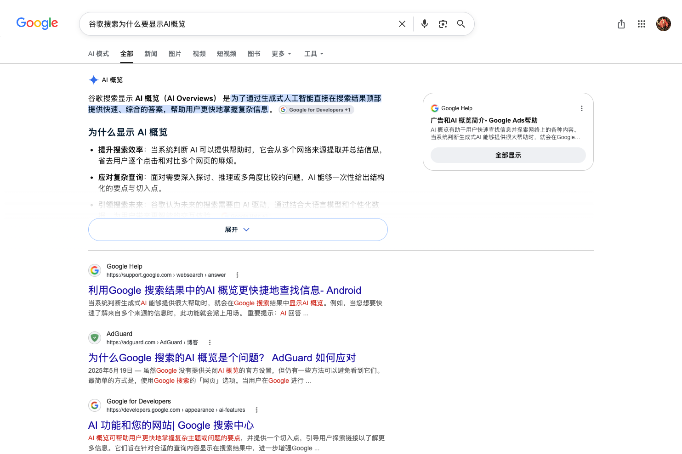Open the 工具 dropdown
The image size is (682, 454).
tap(314, 54)
